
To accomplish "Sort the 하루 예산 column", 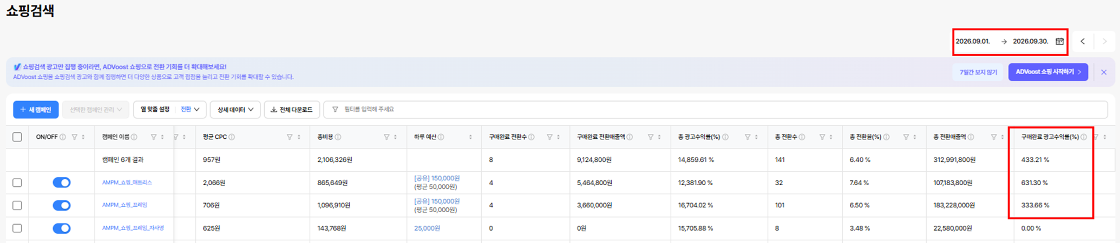I will (470, 137).
